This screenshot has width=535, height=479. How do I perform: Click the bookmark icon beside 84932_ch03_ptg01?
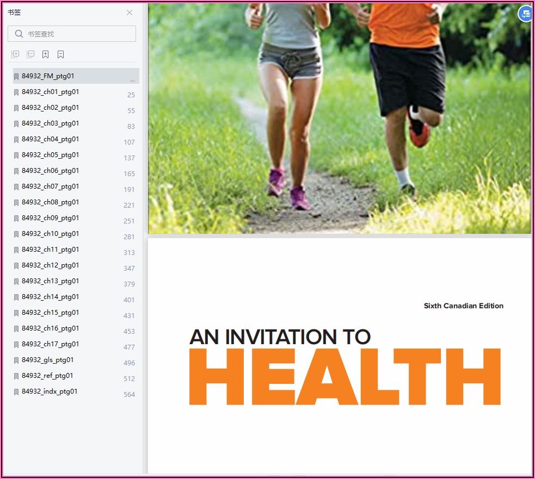click(x=16, y=124)
